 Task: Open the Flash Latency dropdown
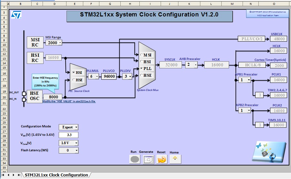coord(76,151)
